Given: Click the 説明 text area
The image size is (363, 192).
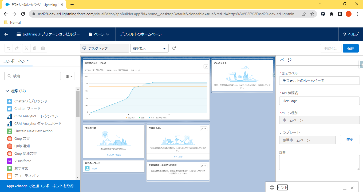Looking at the screenshot, I should coord(319,162).
